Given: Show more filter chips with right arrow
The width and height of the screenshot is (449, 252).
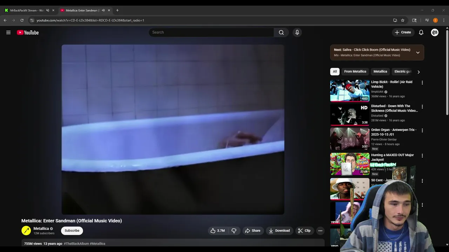Looking at the screenshot, I should pos(418,72).
